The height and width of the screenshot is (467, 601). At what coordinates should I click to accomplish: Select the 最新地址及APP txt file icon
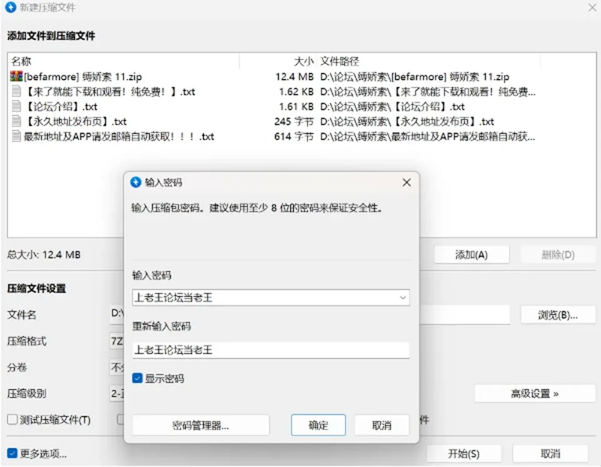pyautogui.click(x=16, y=136)
